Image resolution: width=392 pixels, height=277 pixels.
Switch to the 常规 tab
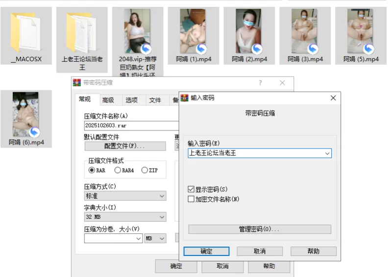click(x=85, y=100)
